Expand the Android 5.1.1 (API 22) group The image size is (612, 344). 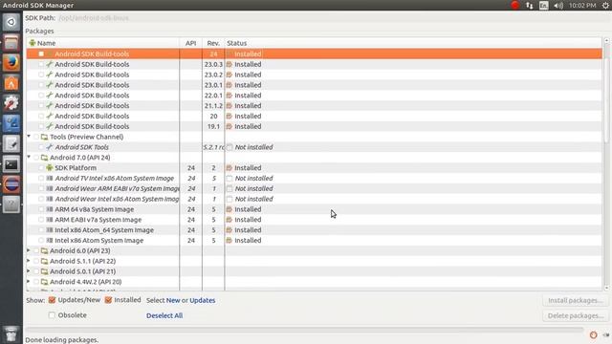tap(29, 261)
